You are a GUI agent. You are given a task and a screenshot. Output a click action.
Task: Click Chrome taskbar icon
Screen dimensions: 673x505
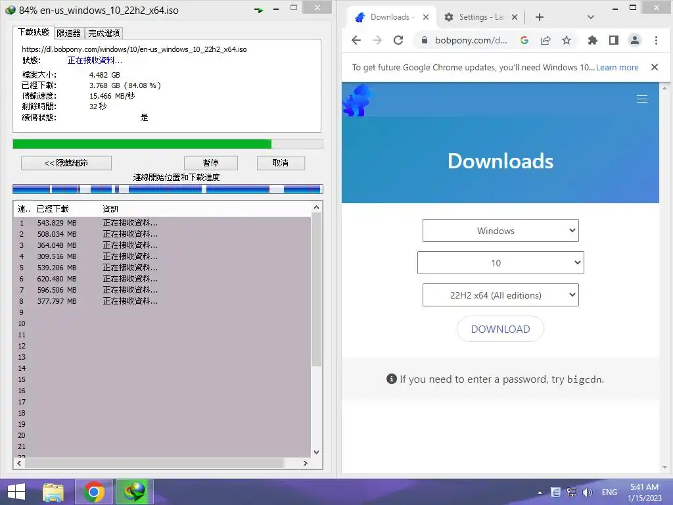(x=94, y=492)
